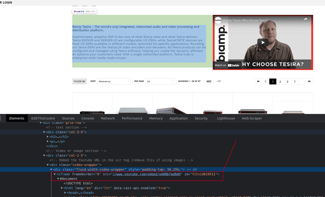Open the Elements tab in DevTools

17,118
